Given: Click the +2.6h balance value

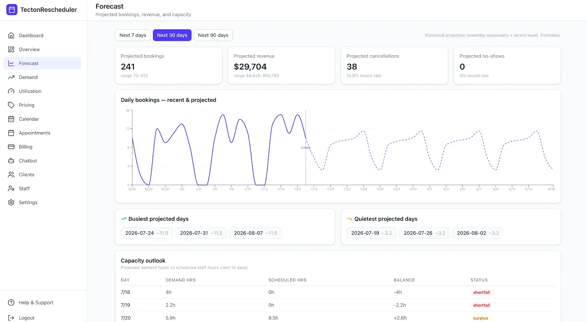Looking at the screenshot, I should tap(400, 318).
